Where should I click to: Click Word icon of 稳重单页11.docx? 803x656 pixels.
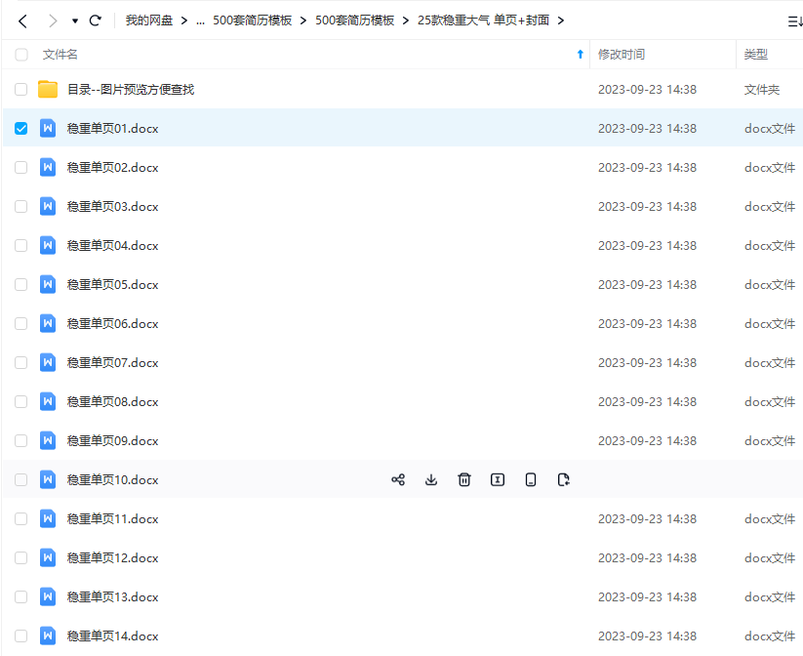pyautogui.click(x=48, y=518)
